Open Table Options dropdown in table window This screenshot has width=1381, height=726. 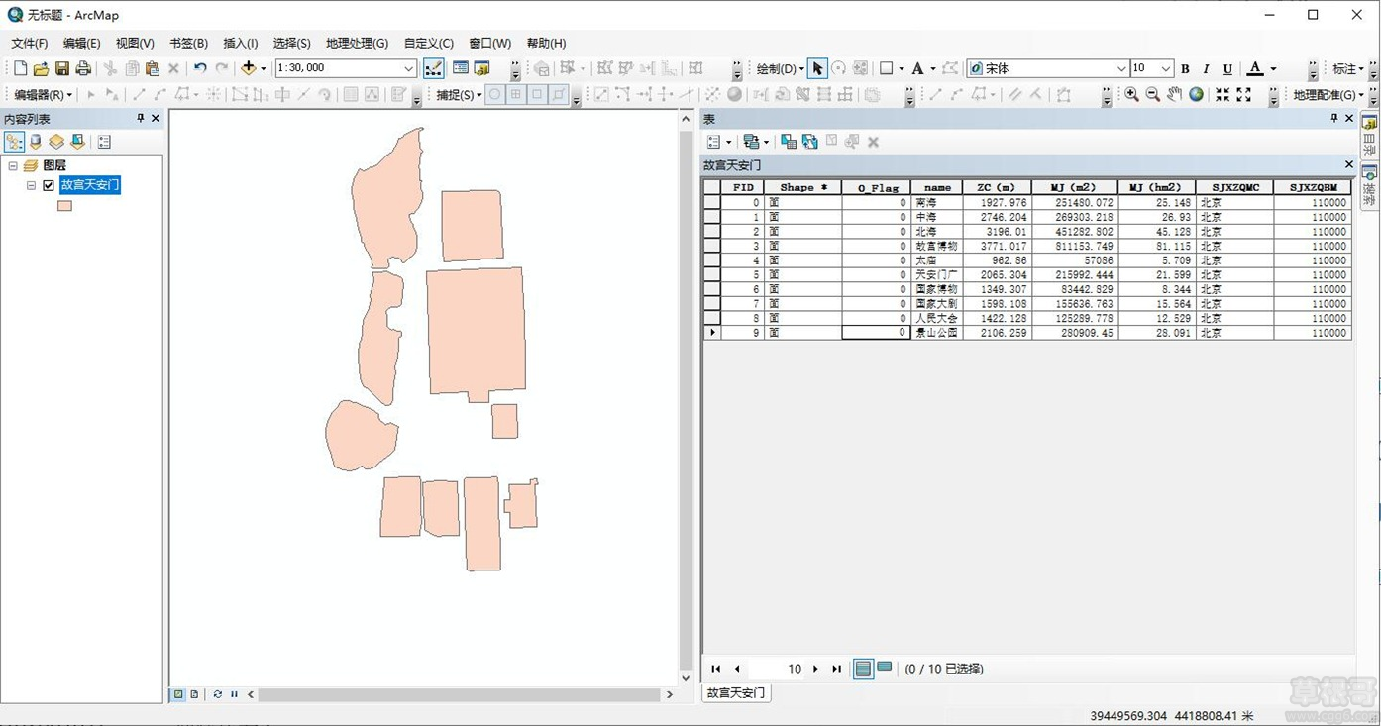tap(719, 142)
